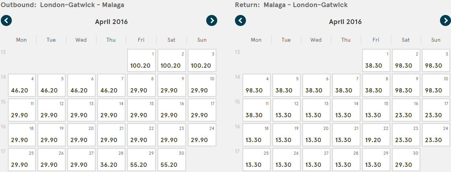The height and width of the screenshot is (172, 451).
Task: Choose outbound April 8 at 29.90
Action: click(x=141, y=85)
